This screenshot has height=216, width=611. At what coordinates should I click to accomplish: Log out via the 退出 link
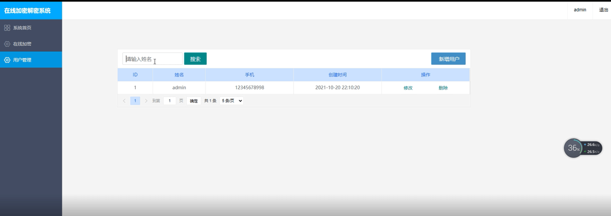point(603,10)
